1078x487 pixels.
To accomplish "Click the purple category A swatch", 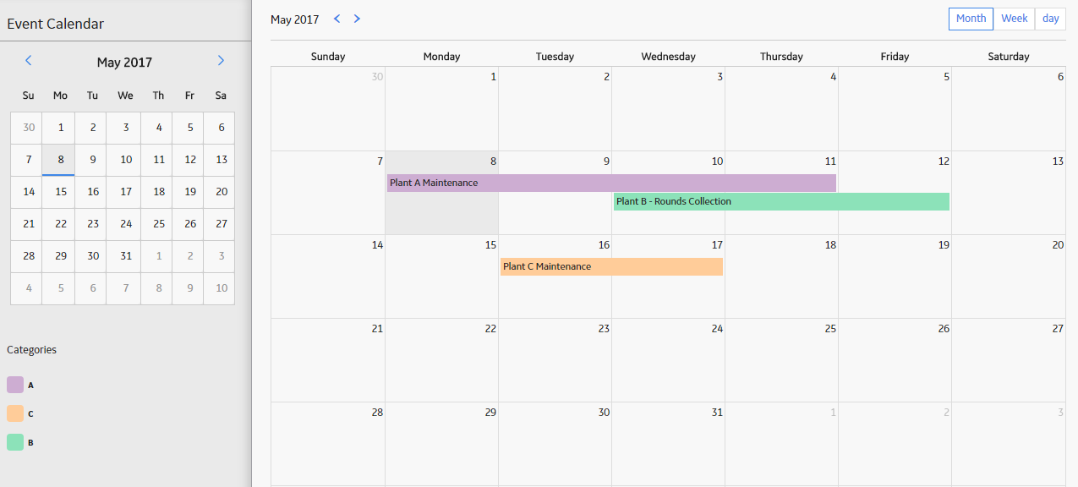I will 15,385.
